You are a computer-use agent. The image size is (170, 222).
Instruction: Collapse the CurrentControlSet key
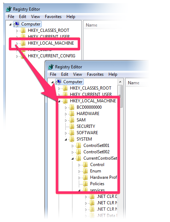tap(72, 159)
